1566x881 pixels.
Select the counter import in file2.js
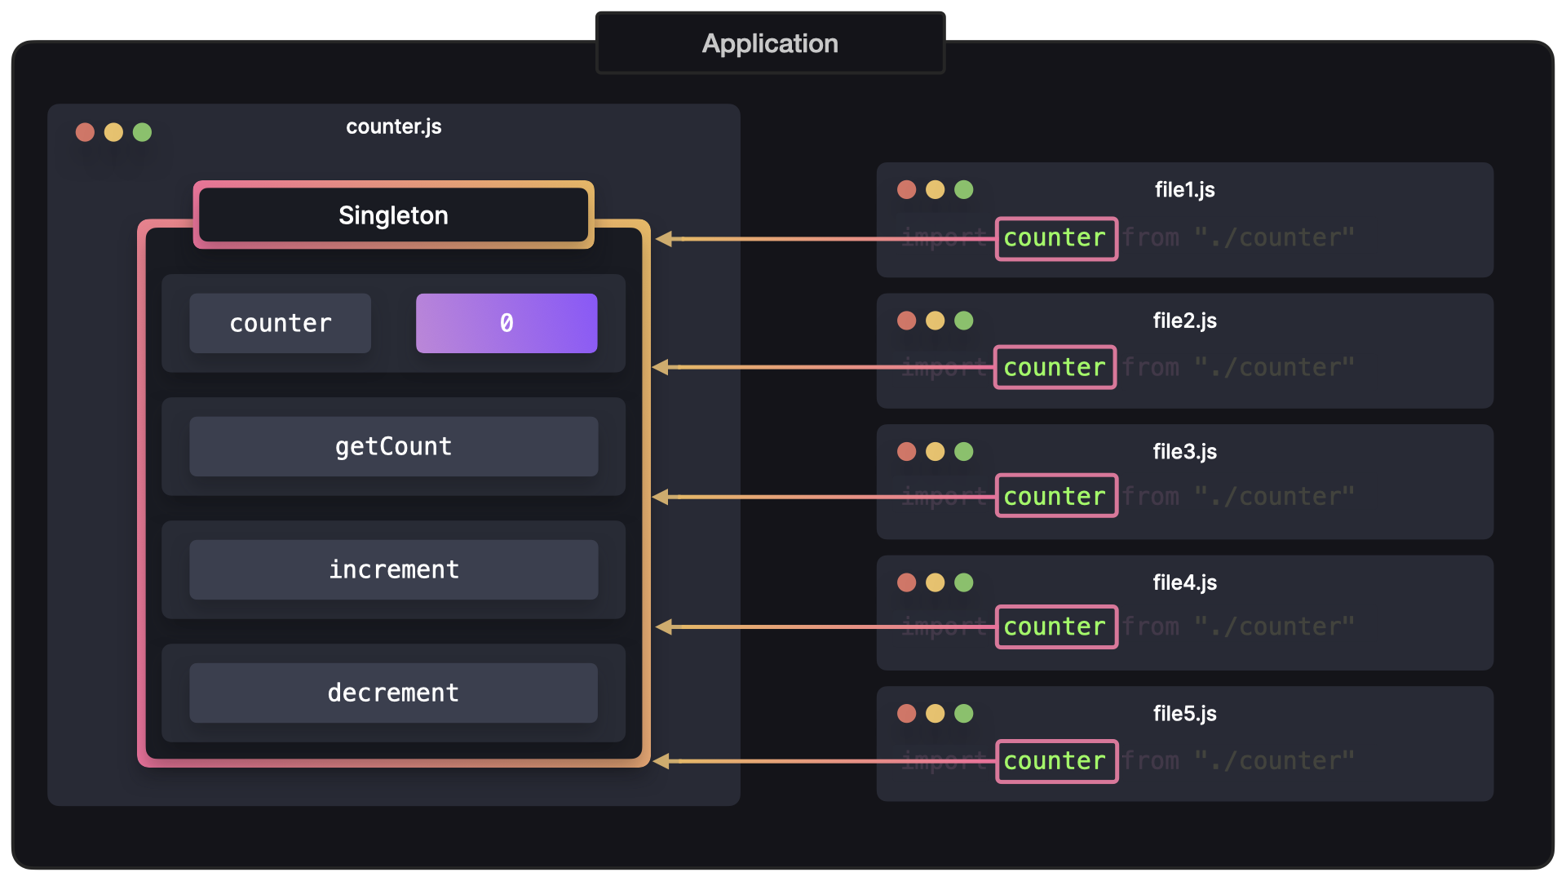1054,365
